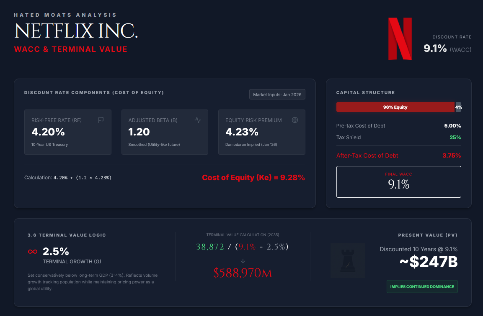Click the $588,970M terminal value result
Image resolution: width=483 pixels, height=316 pixels.
tap(243, 273)
